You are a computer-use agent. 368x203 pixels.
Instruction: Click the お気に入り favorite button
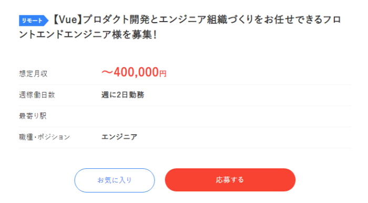(115, 180)
